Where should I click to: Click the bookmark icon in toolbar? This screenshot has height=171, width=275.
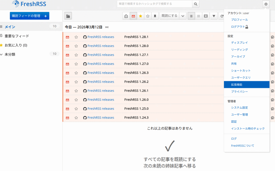pyautogui.click(x=155, y=16)
